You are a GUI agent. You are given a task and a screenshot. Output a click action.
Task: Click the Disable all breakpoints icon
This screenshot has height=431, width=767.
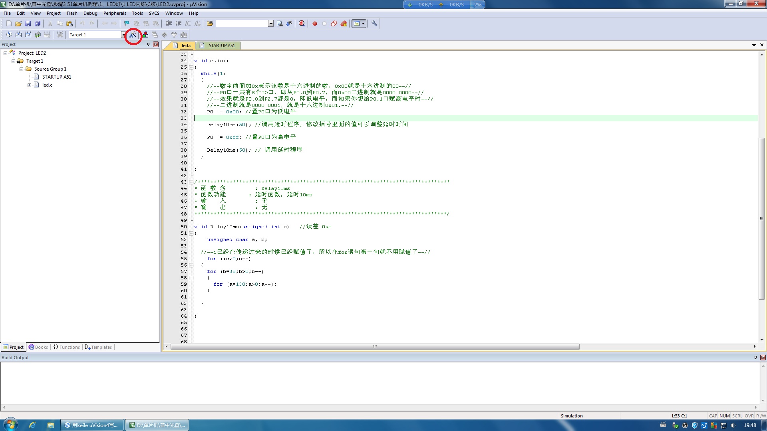(x=334, y=24)
